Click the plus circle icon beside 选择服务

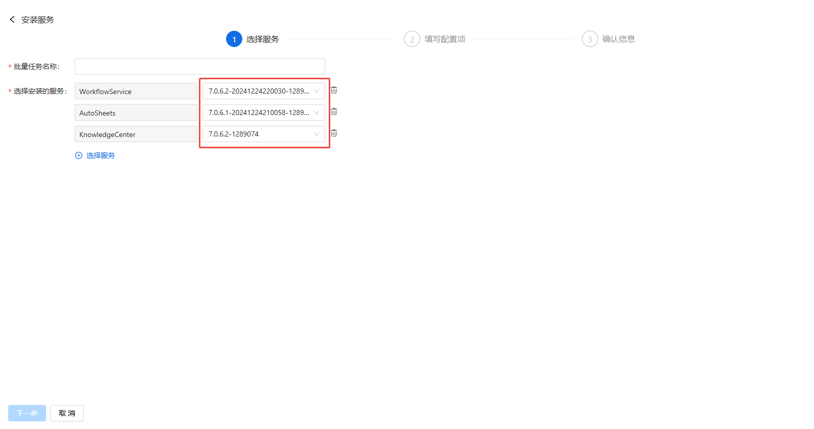79,155
